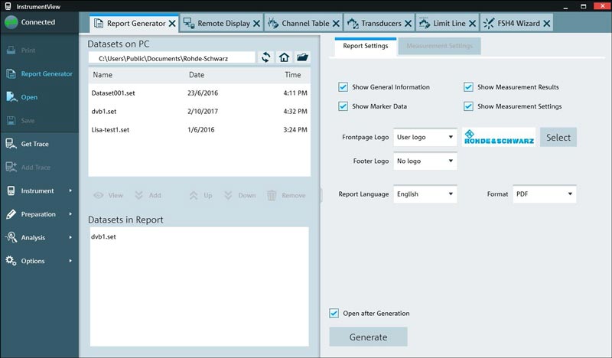This screenshot has width=612, height=358.
Task: Select Dataset001.set in the list
Action: [x=112, y=93]
